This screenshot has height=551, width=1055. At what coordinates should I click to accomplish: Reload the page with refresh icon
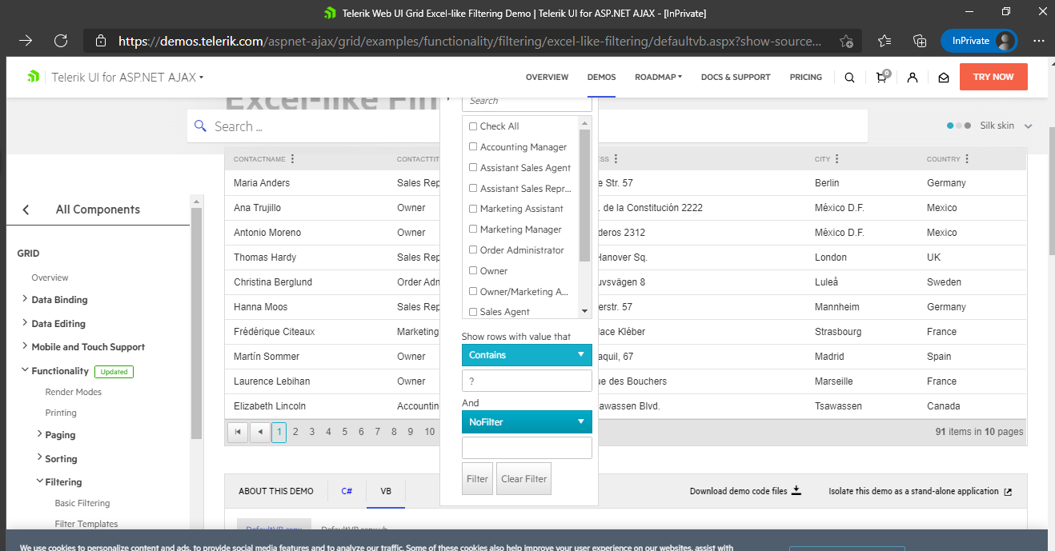[61, 41]
